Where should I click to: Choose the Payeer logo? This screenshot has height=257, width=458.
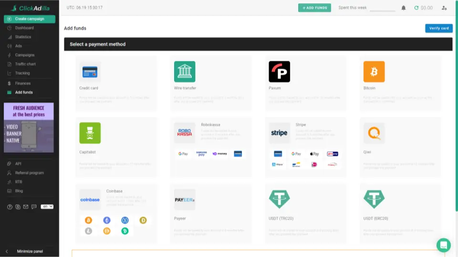[185, 199]
